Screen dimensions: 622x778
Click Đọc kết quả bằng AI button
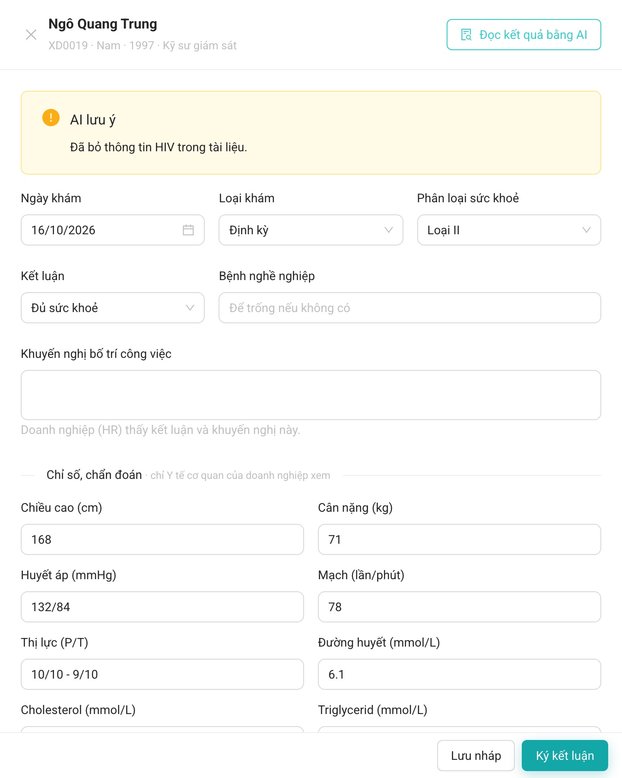click(524, 35)
